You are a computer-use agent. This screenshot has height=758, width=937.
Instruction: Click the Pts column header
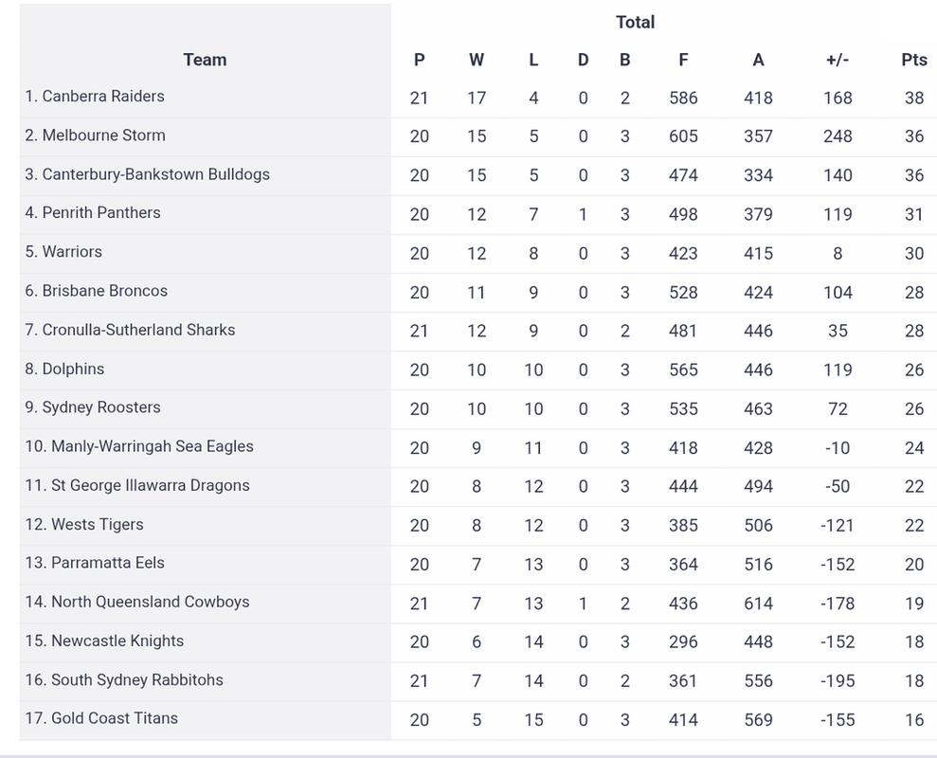click(914, 60)
